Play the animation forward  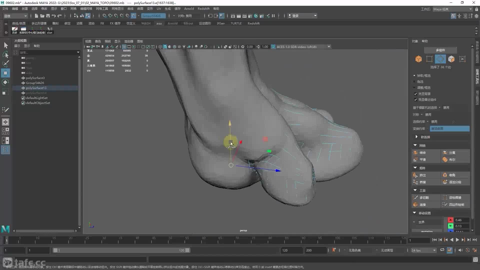(457, 240)
